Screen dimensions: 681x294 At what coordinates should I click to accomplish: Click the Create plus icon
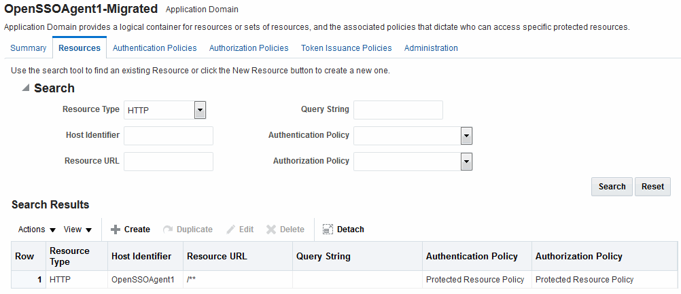click(x=116, y=229)
